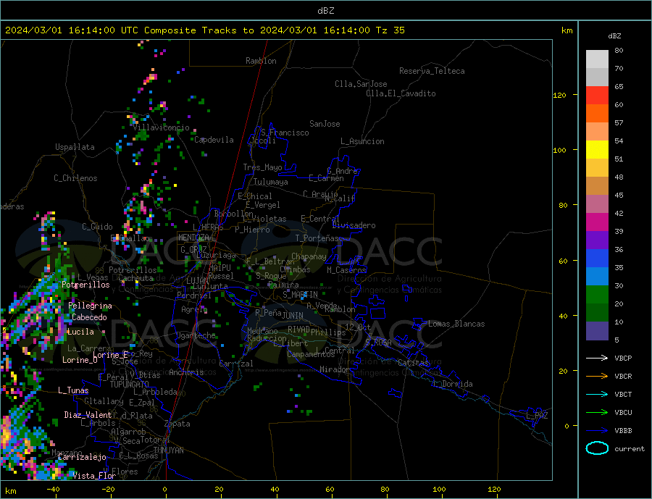Click the orange VBCR arrow legend icon

coord(597,377)
